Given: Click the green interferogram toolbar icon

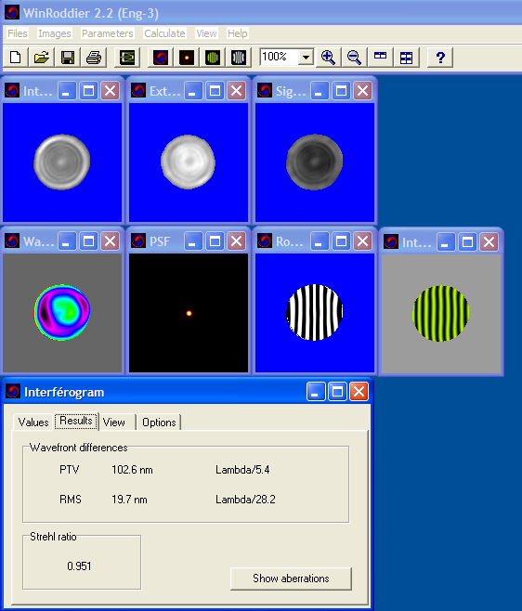Looking at the screenshot, I should [x=213, y=58].
